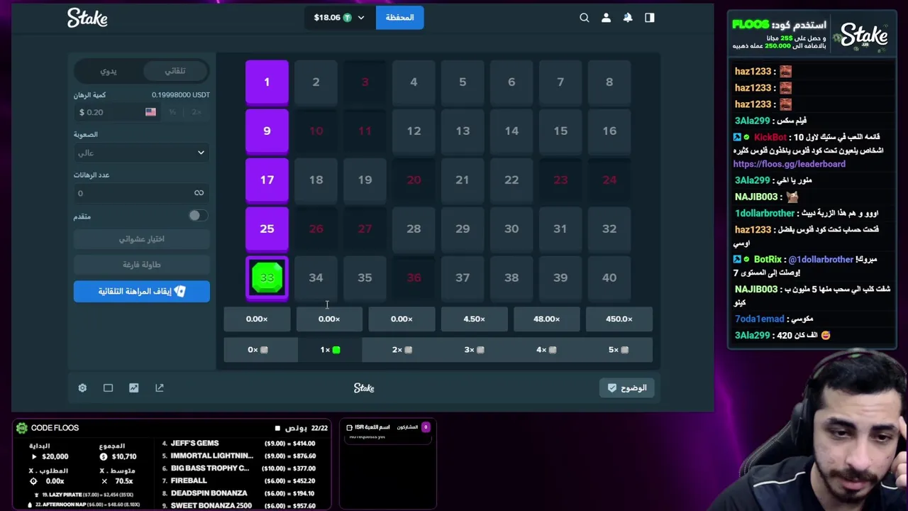
Task: Click the 4.50× multiplier box
Action: click(x=474, y=319)
